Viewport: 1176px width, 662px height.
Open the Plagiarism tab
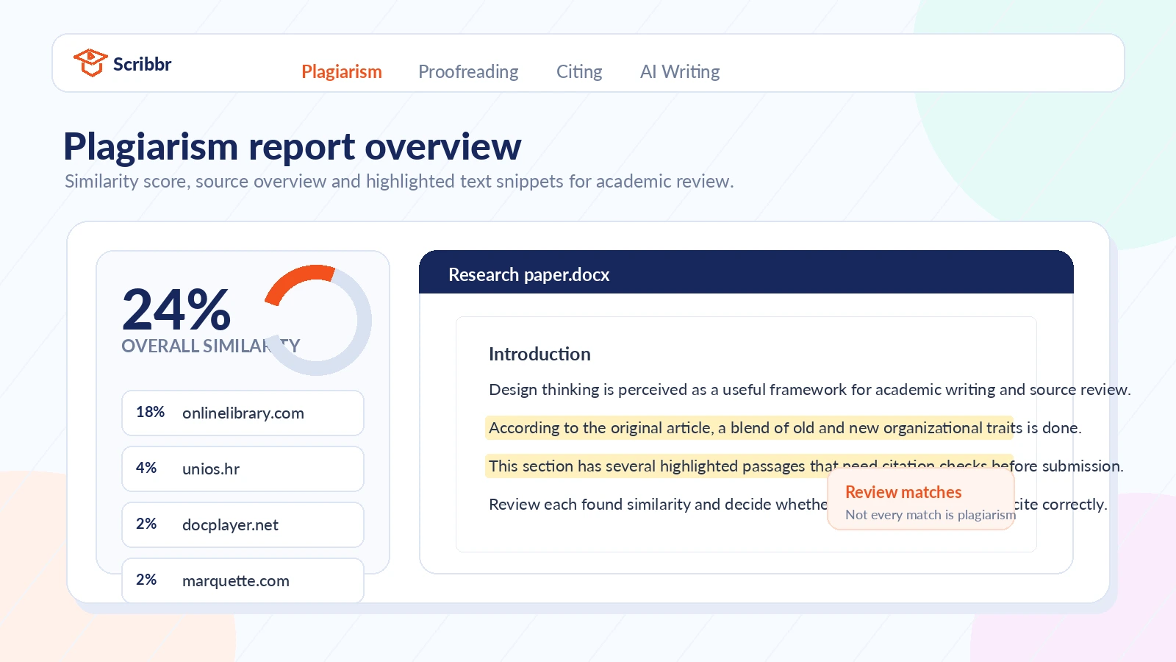(342, 71)
